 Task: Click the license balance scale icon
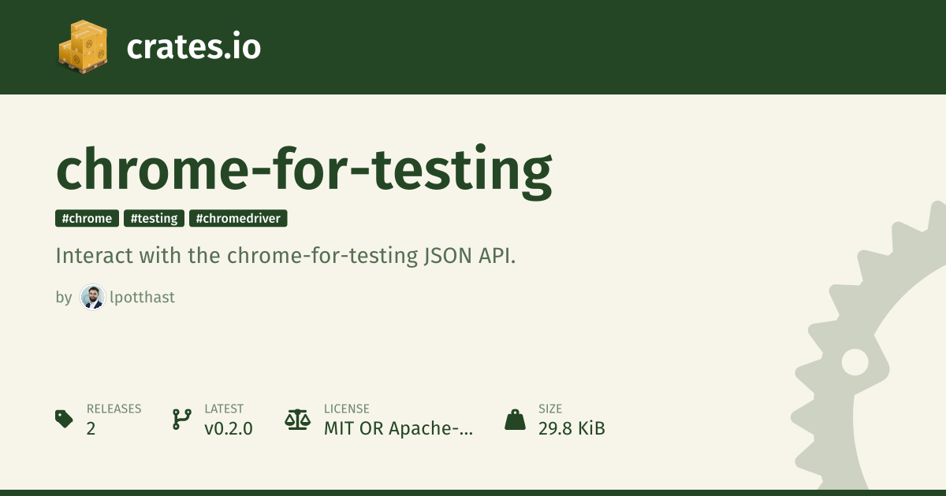click(x=297, y=419)
